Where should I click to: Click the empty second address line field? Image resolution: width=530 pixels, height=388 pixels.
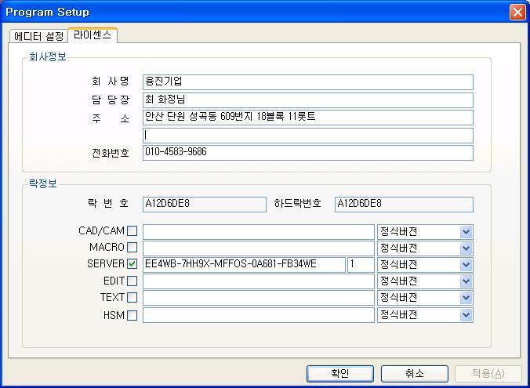click(x=308, y=136)
